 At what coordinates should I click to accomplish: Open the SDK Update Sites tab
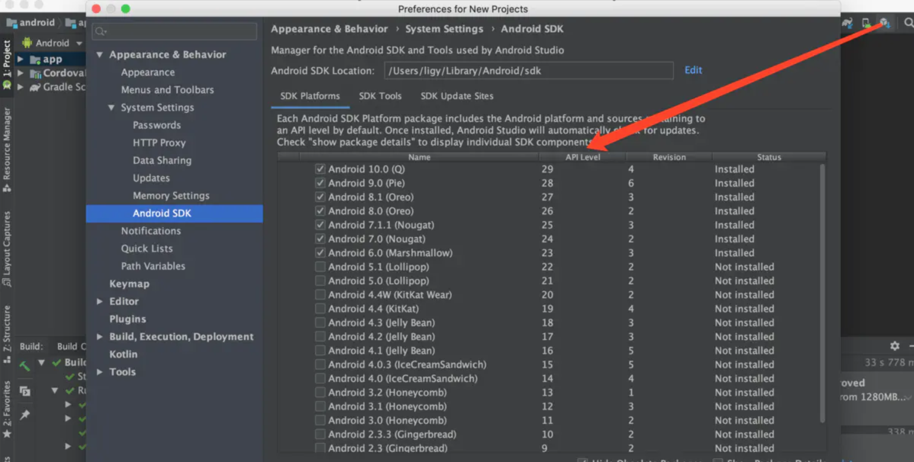(x=457, y=96)
